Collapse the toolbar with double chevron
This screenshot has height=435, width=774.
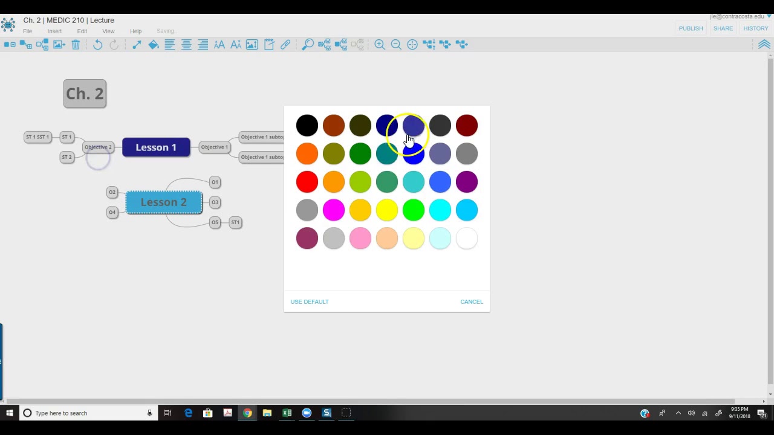click(764, 45)
